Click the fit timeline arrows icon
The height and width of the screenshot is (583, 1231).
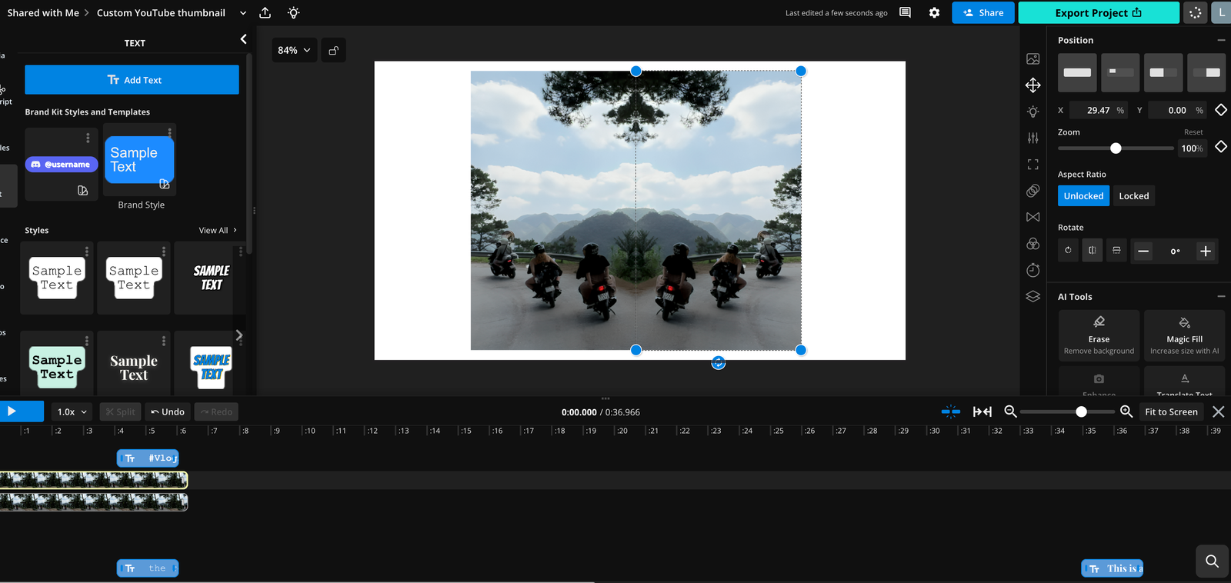pyautogui.click(x=982, y=411)
